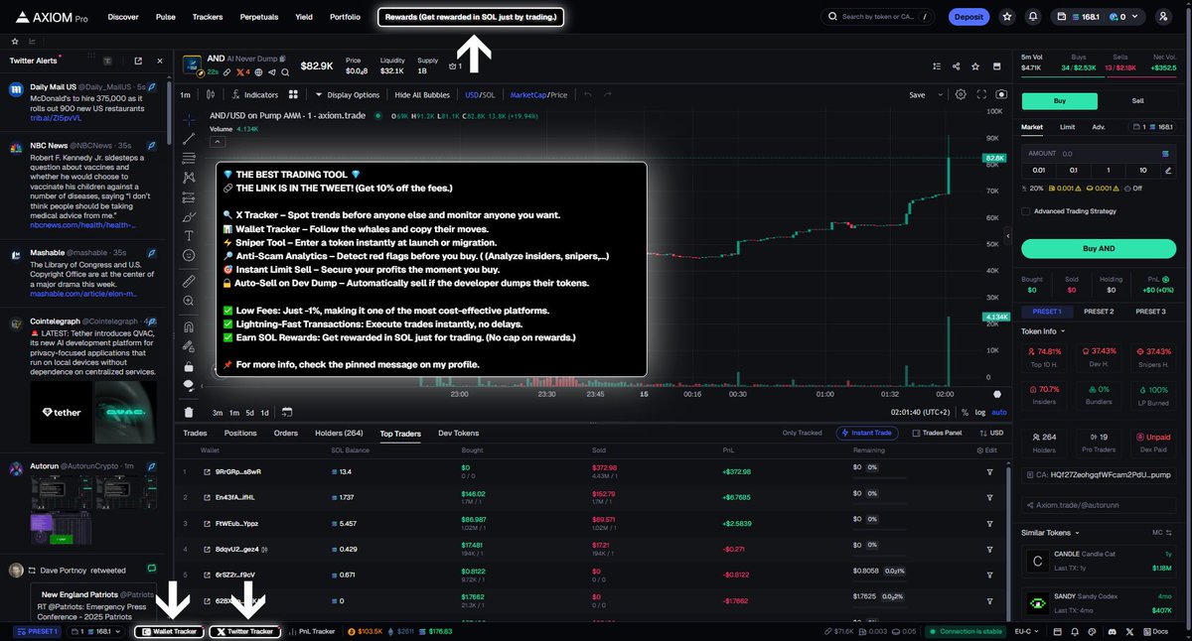Add AND token to watchlist star
The image size is (1192, 641).
(x=975, y=66)
